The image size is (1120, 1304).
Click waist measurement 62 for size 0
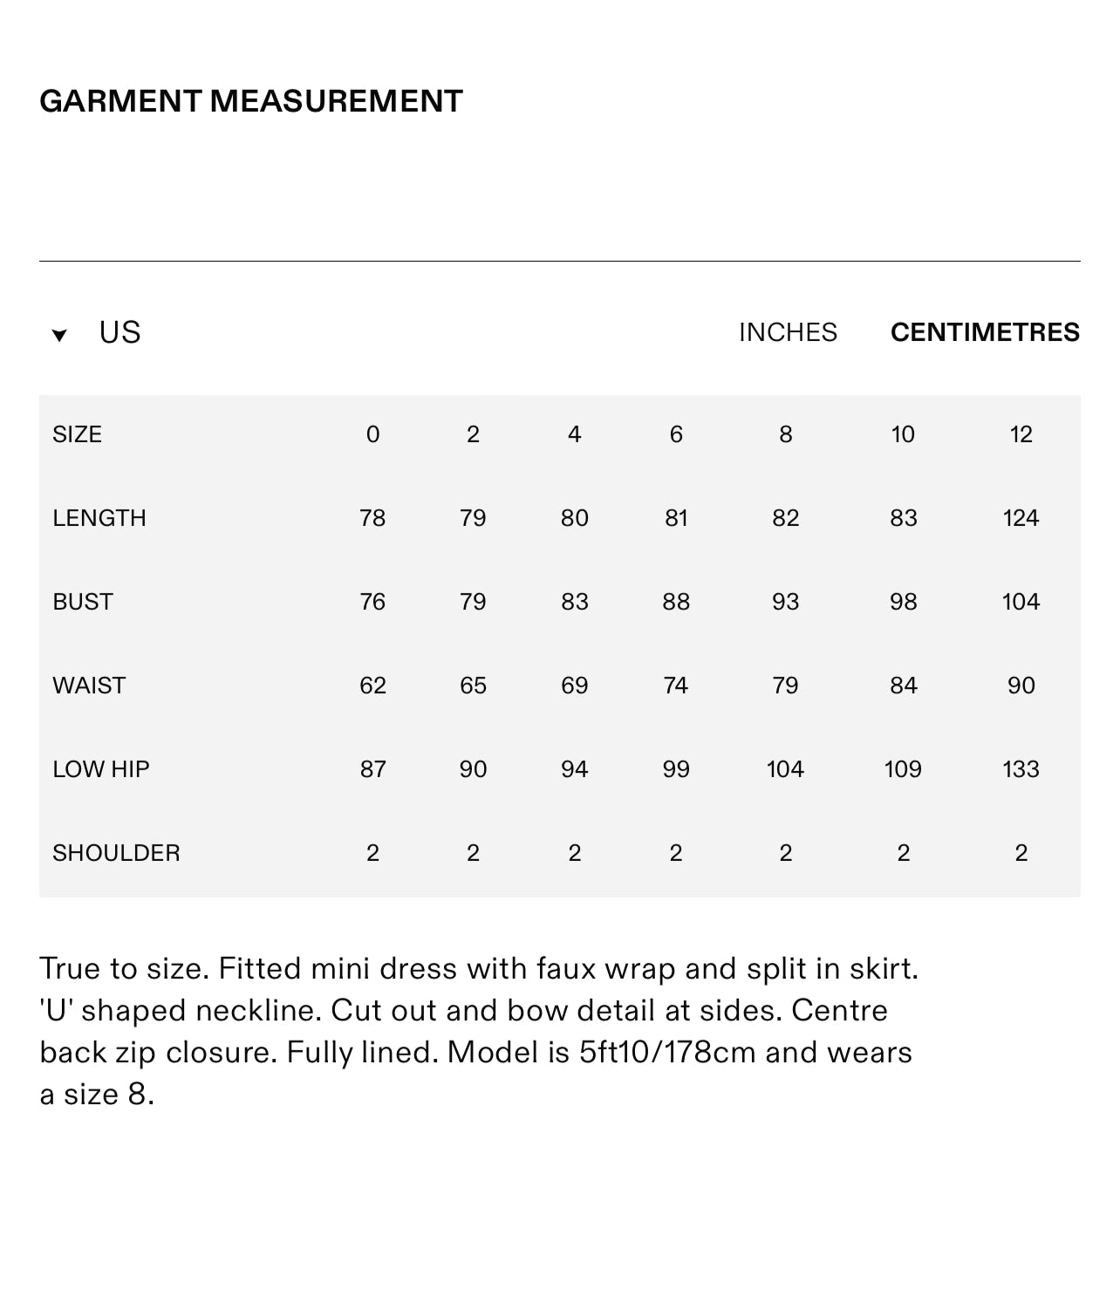[x=372, y=686]
